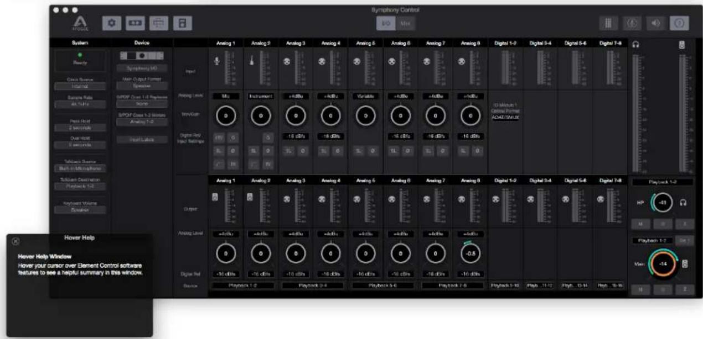Screen dimensions: 703x339
Task: Click the Ready system status indicator
Action: tap(79, 60)
